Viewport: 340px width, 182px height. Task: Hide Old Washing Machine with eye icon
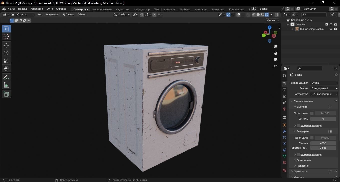331,29
